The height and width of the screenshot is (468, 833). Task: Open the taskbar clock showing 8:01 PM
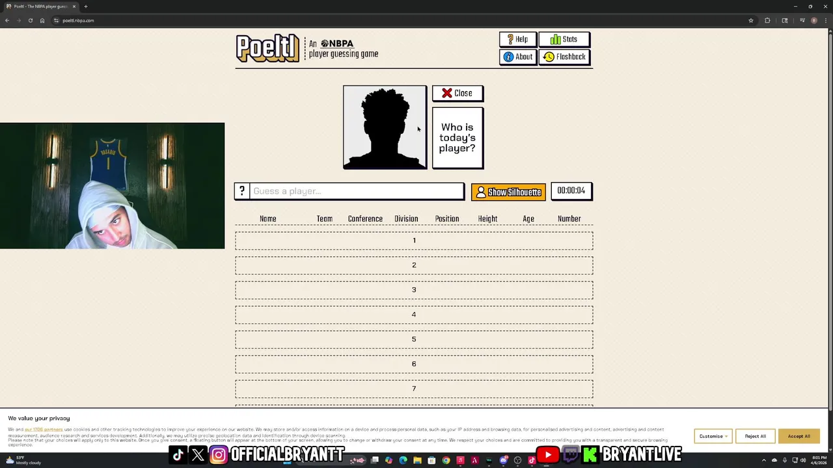coord(818,460)
